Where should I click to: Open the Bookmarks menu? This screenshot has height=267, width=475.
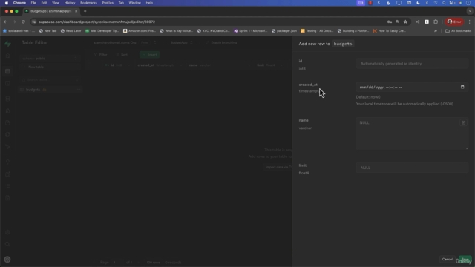point(88,3)
